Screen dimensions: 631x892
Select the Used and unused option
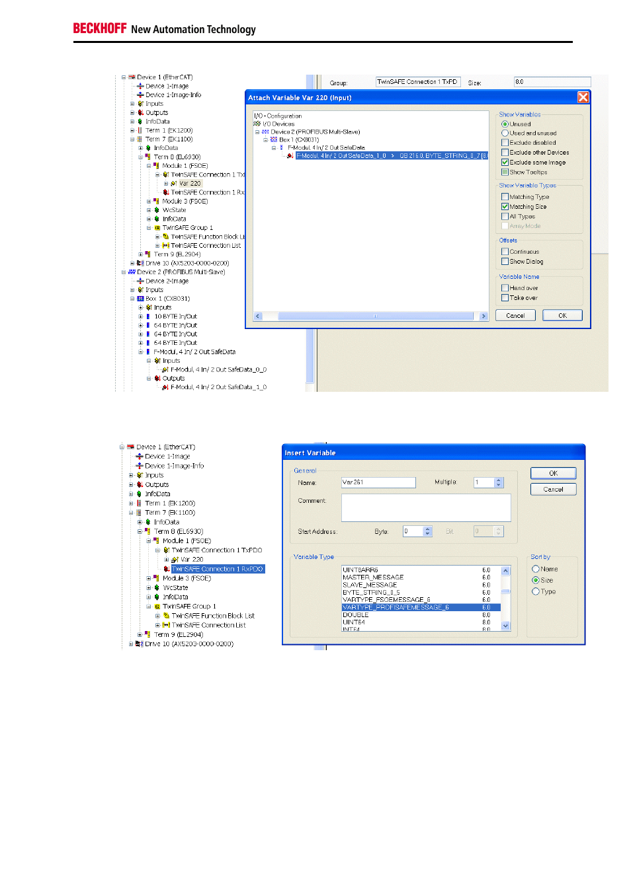pyautogui.click(x=505, y=133)
